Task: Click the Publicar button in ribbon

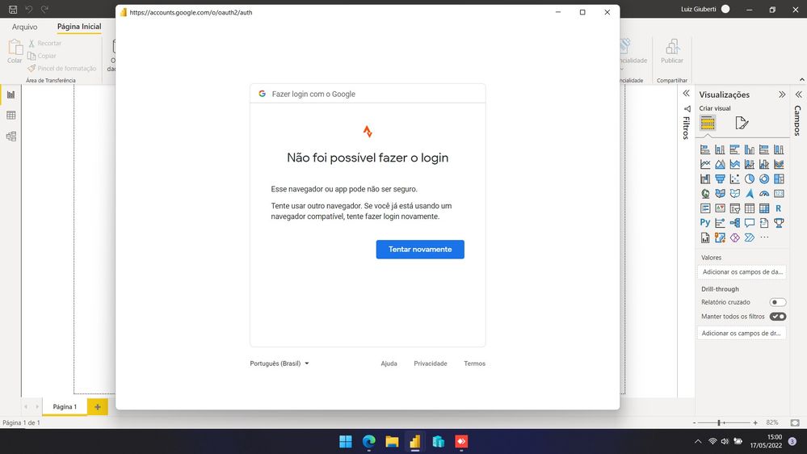Action: coord(672,52)
